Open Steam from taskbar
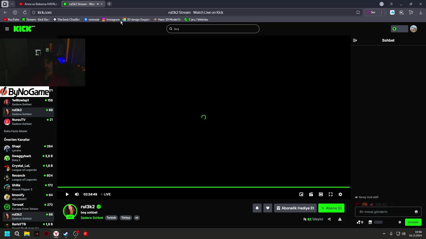Screen dimensions: 426x239 [66, 234]
